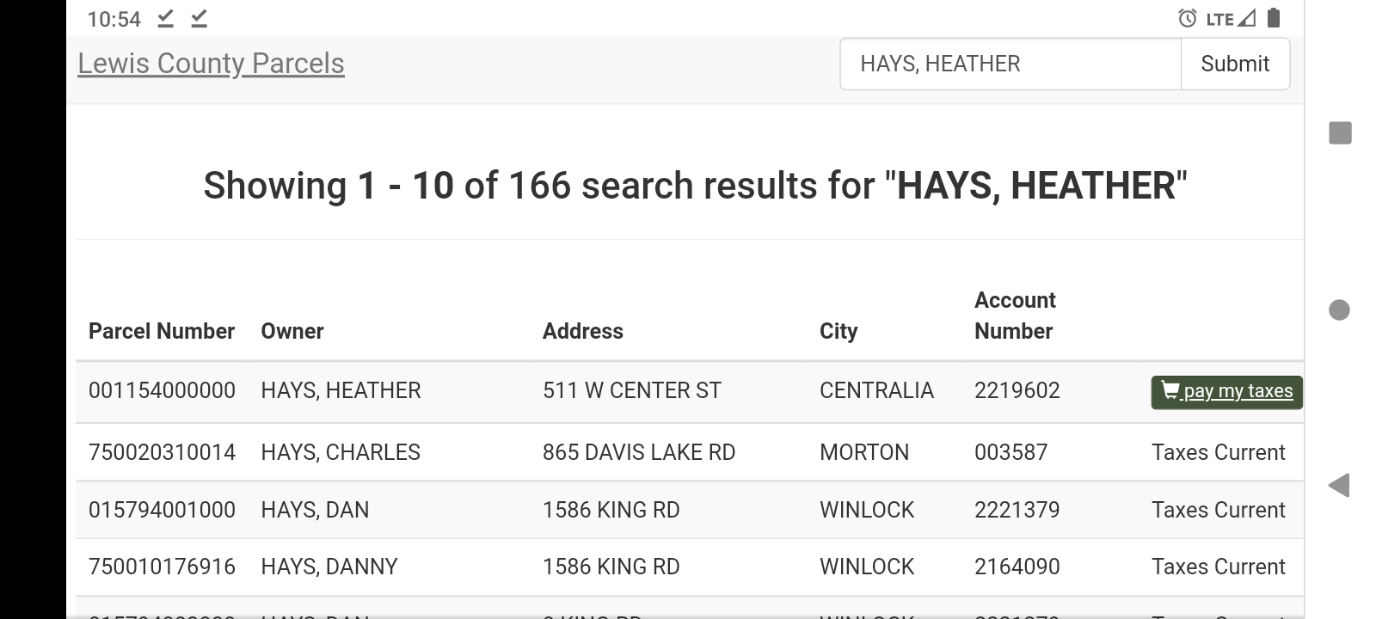Click the Owner column header

(292, 332)
